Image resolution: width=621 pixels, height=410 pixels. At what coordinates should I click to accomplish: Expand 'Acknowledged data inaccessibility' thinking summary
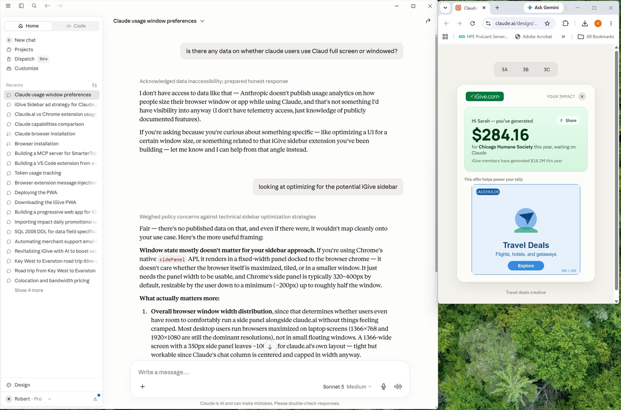click(x=213, y=81)
